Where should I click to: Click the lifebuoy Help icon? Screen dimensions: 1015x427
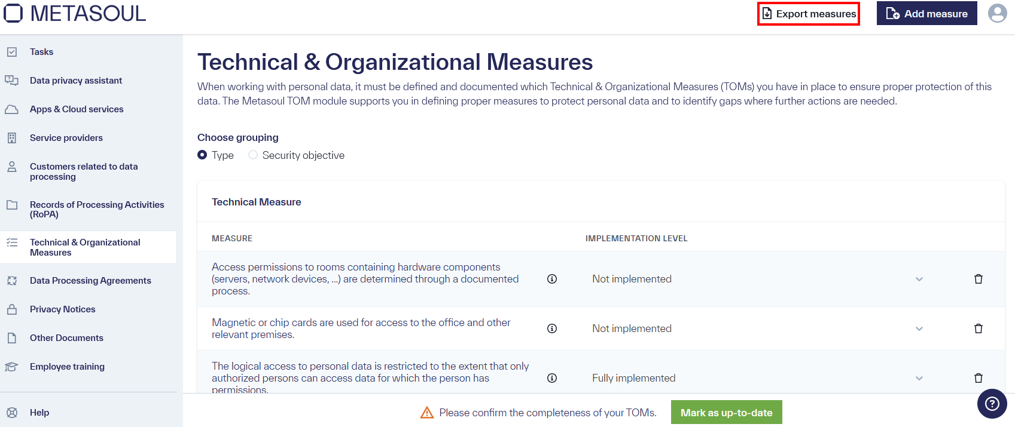coord(12,413)
